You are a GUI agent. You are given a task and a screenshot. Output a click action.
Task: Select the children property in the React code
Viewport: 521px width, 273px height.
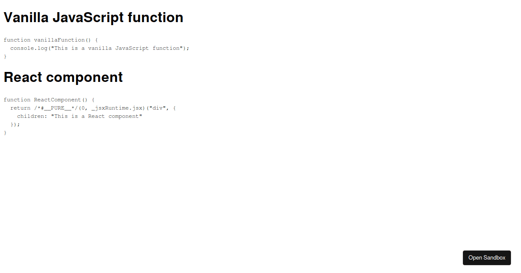coord(30,116)
